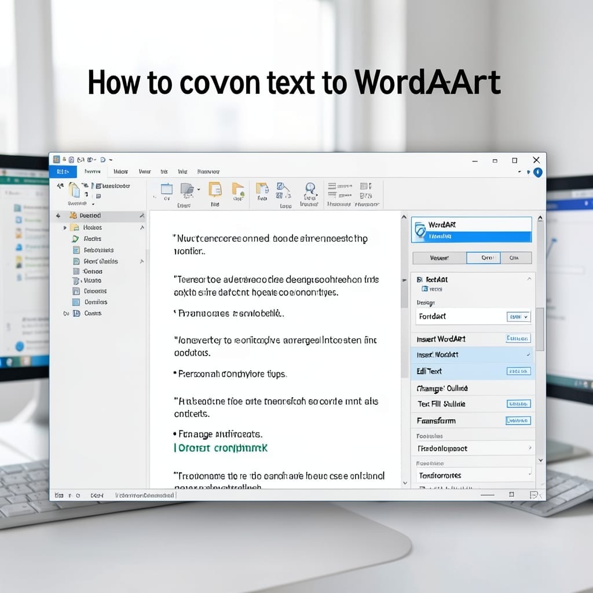Click the back arrow icon in ribbon clipboard group
Image resolution: width=593 pixels, height=593 pixels.
pyautogui.click(x=60, y=186)
